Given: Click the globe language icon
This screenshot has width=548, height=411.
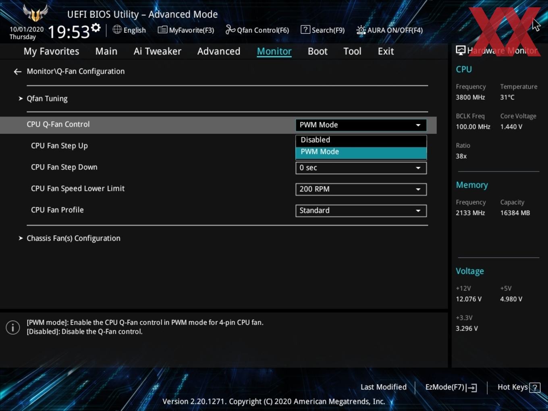Looking at the screenshot, I should click(117, 29).
